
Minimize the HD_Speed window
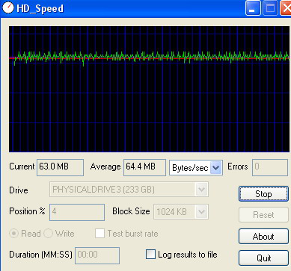253,8
